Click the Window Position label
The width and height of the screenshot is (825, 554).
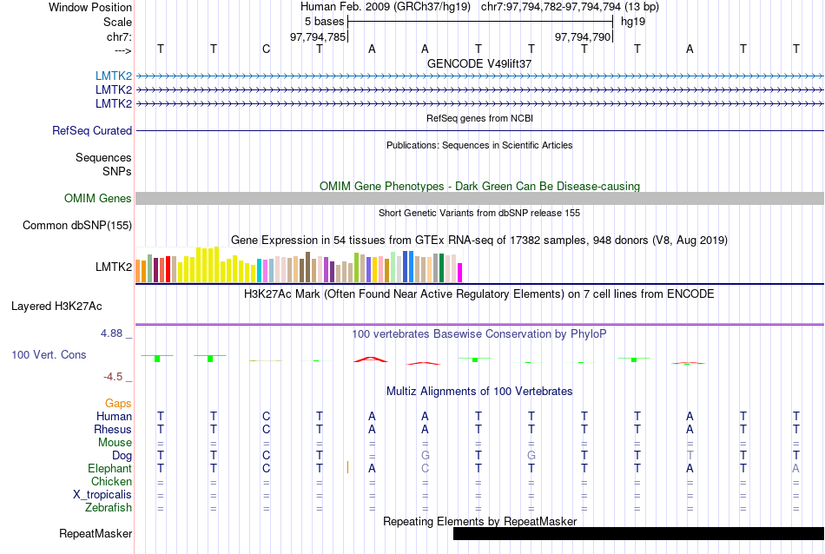click(90, 7)
